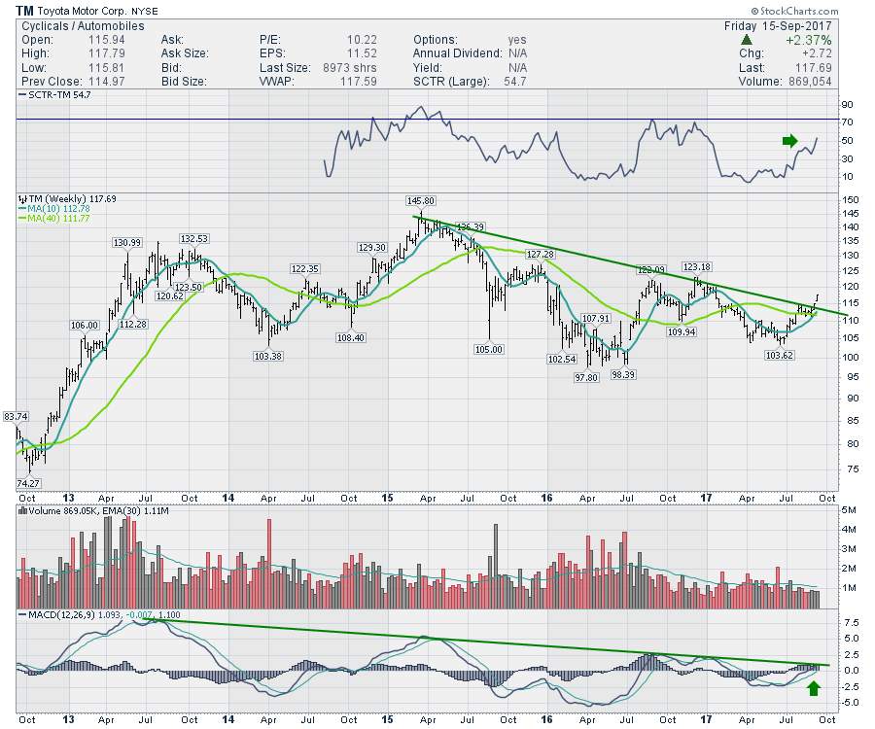The height and width of the screenshot is (729, 875).
Task: Click the 132.53 price label
Action: point(193,239)
